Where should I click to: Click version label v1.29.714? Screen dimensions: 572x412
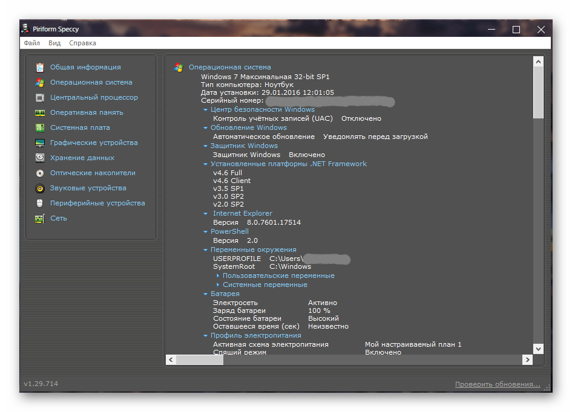[x=41, y=384]
